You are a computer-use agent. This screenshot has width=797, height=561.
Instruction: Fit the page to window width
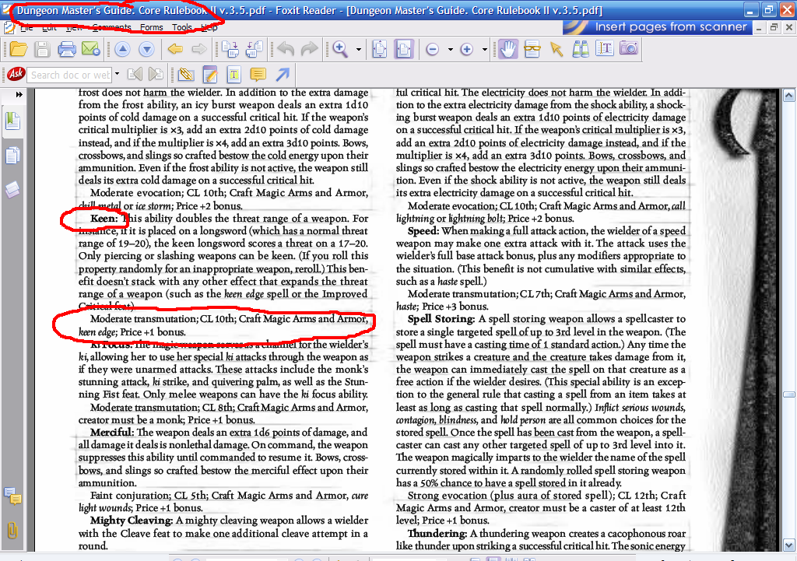coord(404,49)
